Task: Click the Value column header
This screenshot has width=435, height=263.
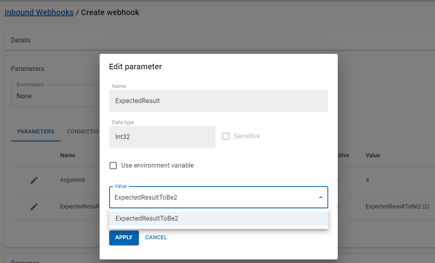Action: click(373, 156)
